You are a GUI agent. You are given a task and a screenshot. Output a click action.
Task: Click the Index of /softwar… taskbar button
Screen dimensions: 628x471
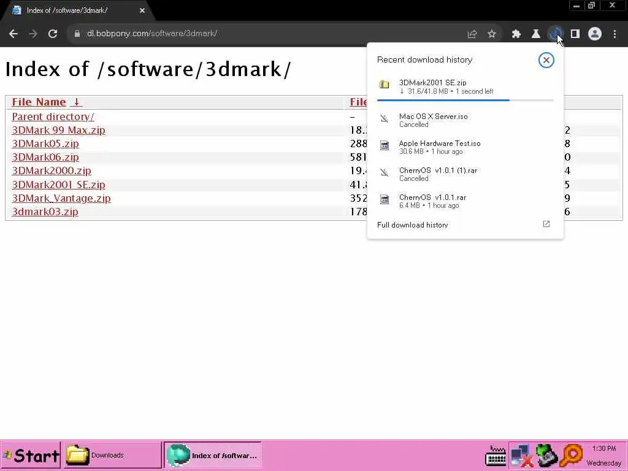pos(213,455)
